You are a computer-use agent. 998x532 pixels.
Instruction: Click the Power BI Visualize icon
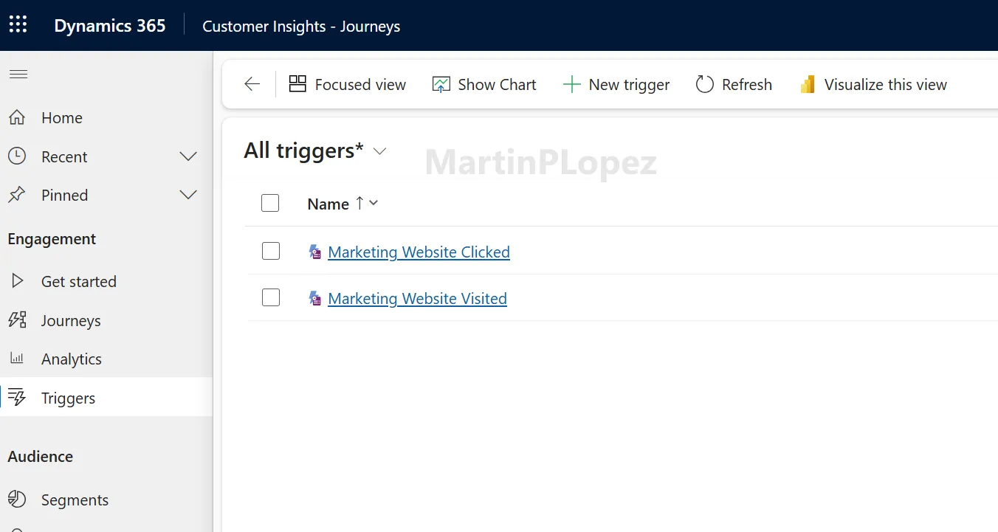coord(808,84)
